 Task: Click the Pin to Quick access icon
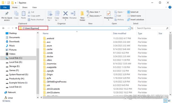point(7,14)
